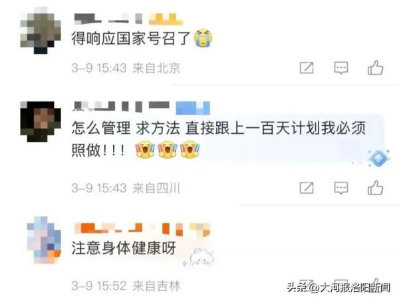Open the Jilin commenter's avatar

[44, 240]
